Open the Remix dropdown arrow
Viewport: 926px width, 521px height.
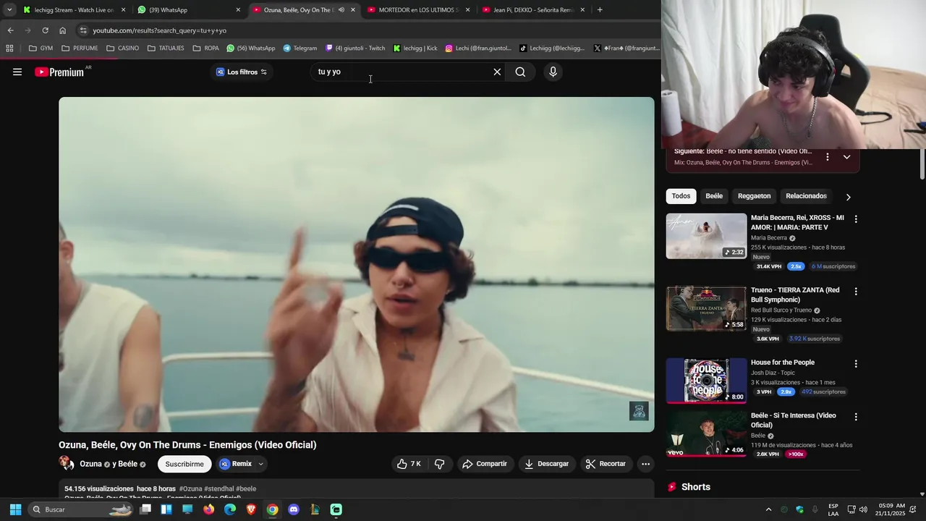pos(260,464)
